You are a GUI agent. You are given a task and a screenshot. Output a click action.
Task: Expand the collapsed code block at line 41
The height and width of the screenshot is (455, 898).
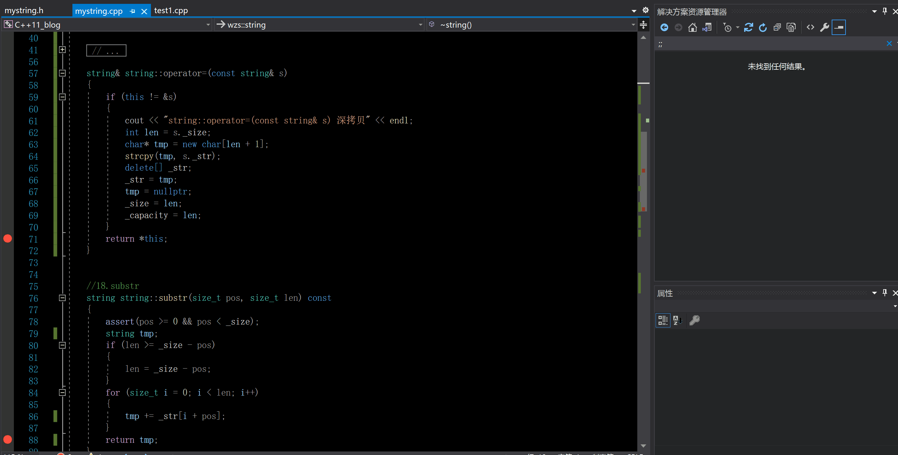click(x=62, y=50)
